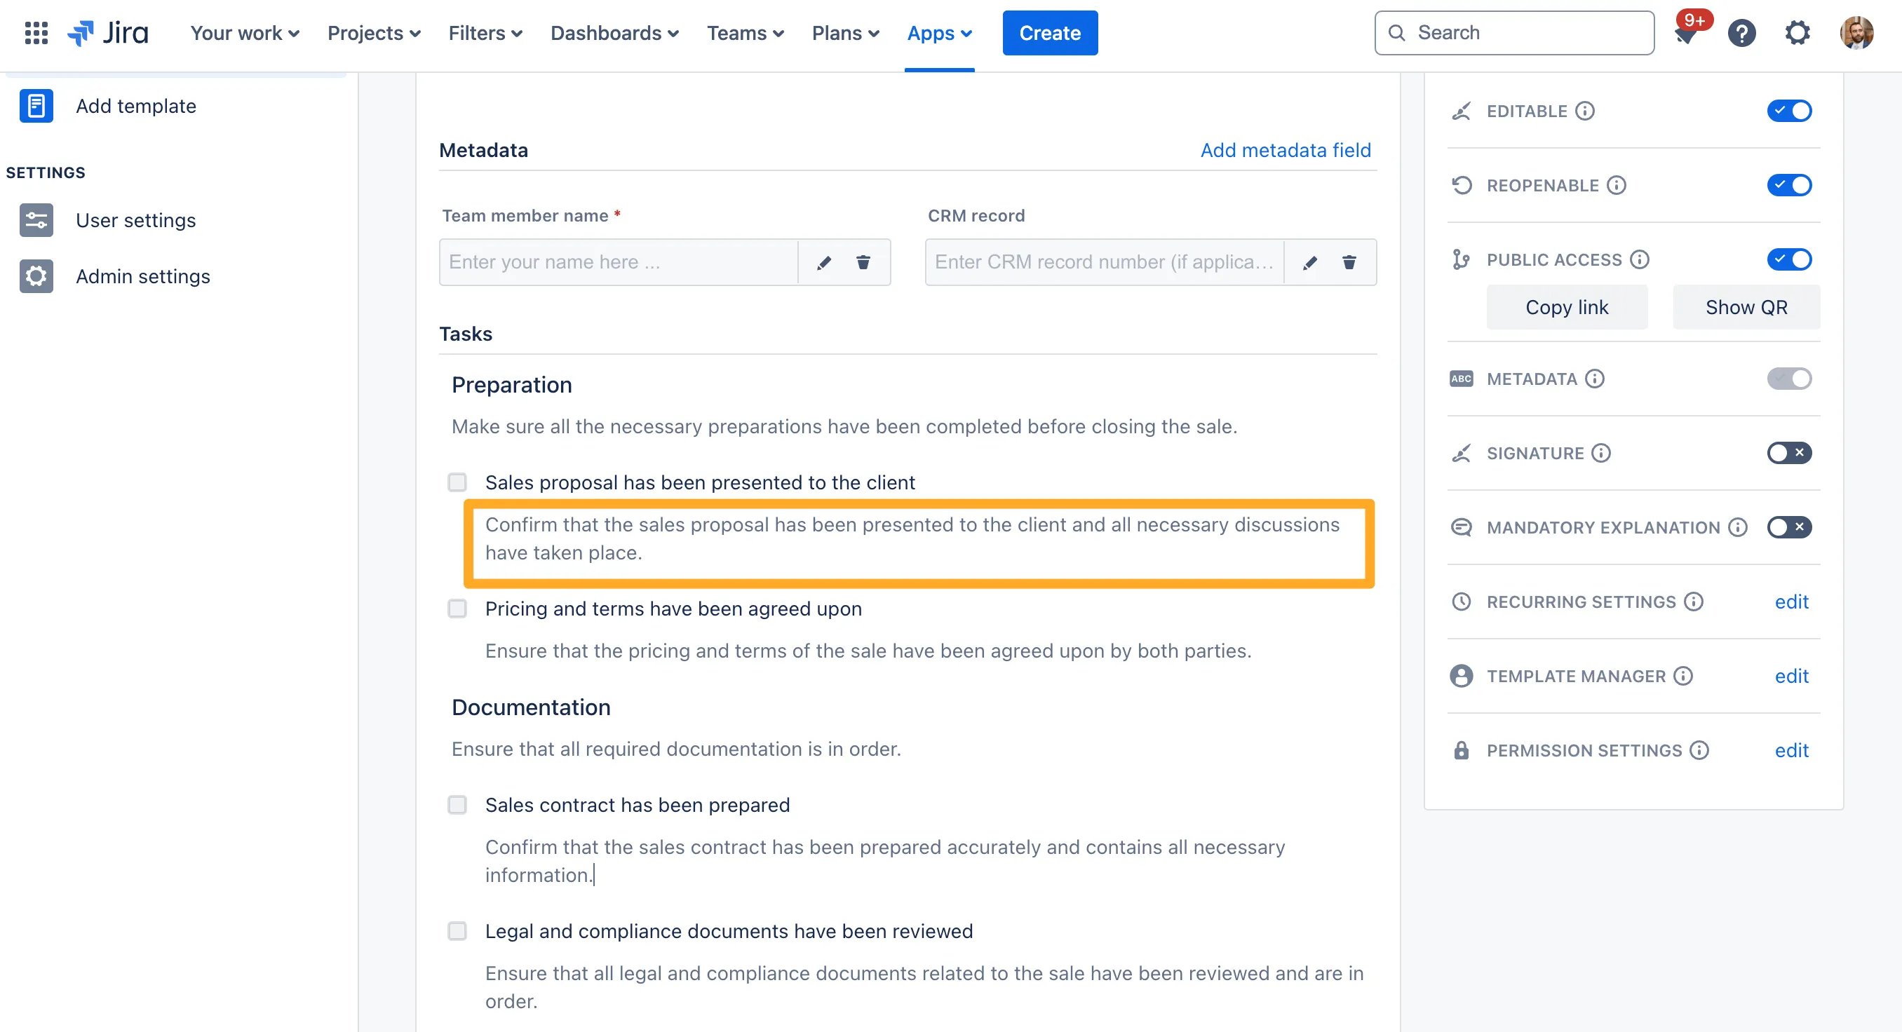Turn off the REOPENABLE switch
This screenshot has height=1032, width=1902.
click(1788, 185)
